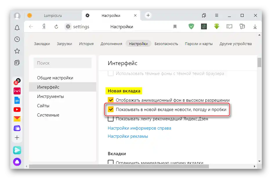Uncheck показывать в новой вкладке новости, погоду и пробки
This screenshot has width=272, height=179.
point(110,110)
